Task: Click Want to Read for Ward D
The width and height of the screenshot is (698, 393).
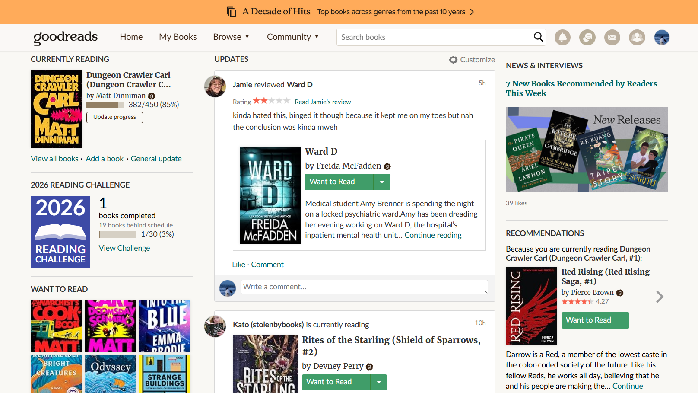Action: tap(339, 182)
